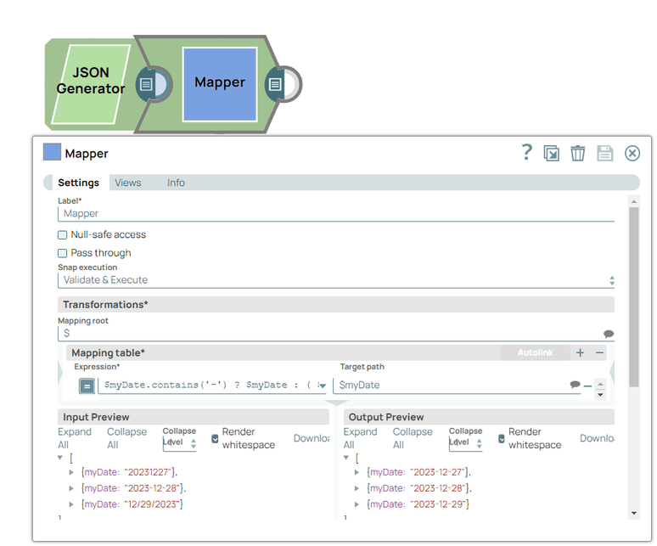Click the save disk icon
The image size is (657, 546).
click(x=604, y=153)
